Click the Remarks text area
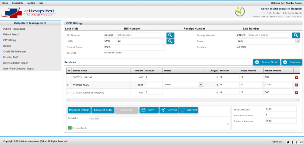Screen dimensions: 304x145 (x=159, y=121)
